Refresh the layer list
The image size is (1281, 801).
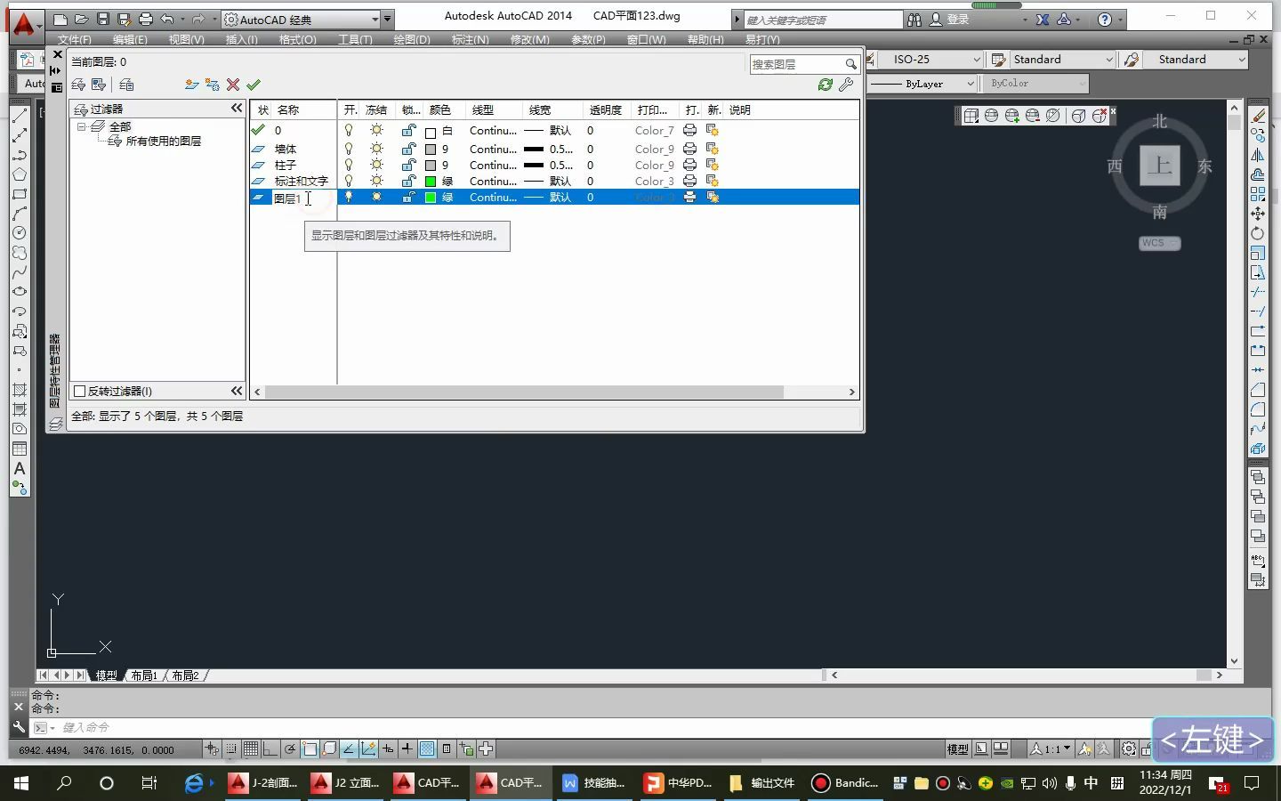[x=826, y=85]
